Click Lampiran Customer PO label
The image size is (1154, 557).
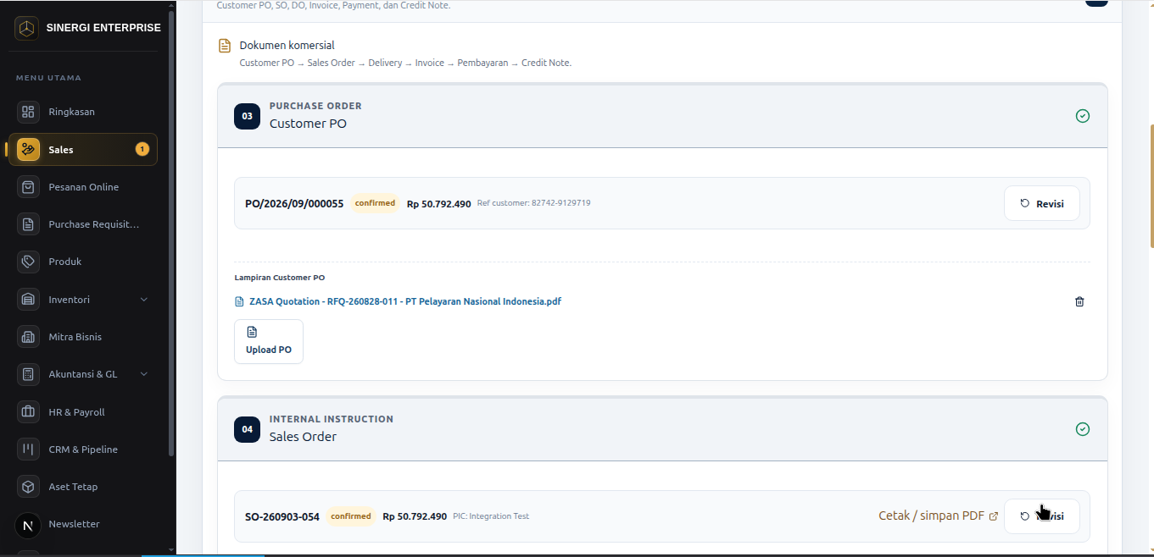(280, 278)
